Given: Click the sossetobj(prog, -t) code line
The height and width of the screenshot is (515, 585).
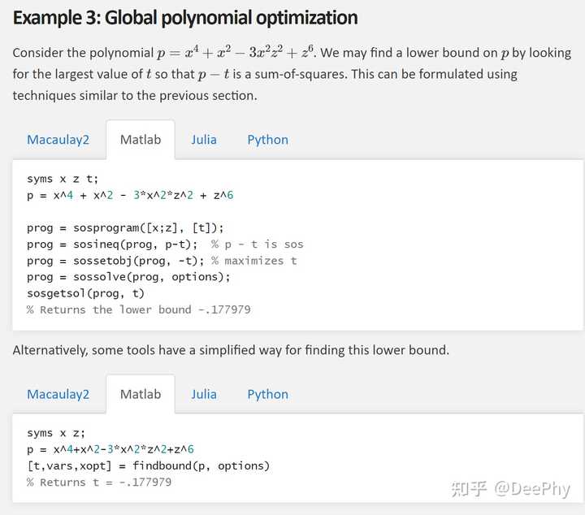Looking at the screenshot, I should (115, 261).
